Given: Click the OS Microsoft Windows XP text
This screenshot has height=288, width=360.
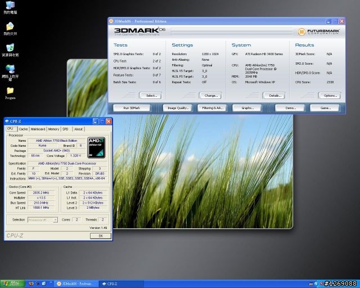Looking at the screenshot, I should pos(260,82).
